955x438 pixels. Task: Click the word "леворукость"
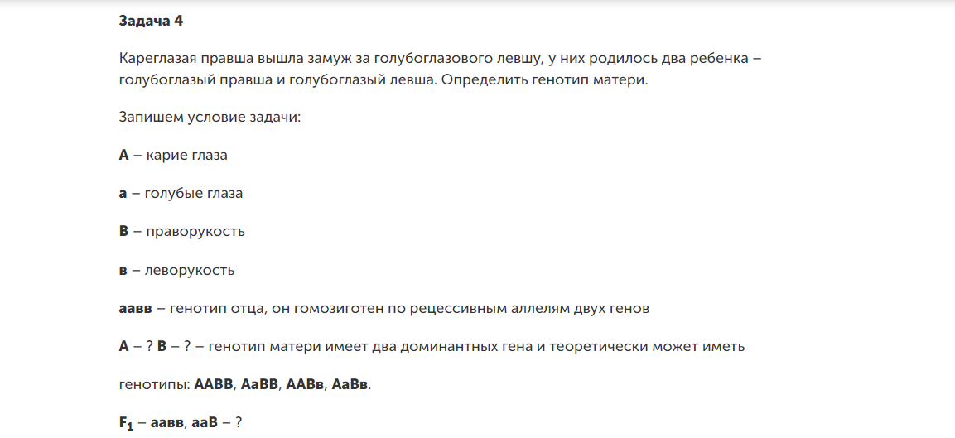click(190, 270)
